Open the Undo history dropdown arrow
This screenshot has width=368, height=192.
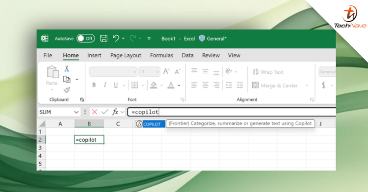(123, 39)
